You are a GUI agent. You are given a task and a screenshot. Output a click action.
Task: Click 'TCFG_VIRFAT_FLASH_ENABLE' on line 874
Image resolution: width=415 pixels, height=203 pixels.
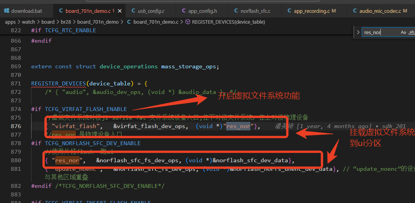click(x=86, y=109)
